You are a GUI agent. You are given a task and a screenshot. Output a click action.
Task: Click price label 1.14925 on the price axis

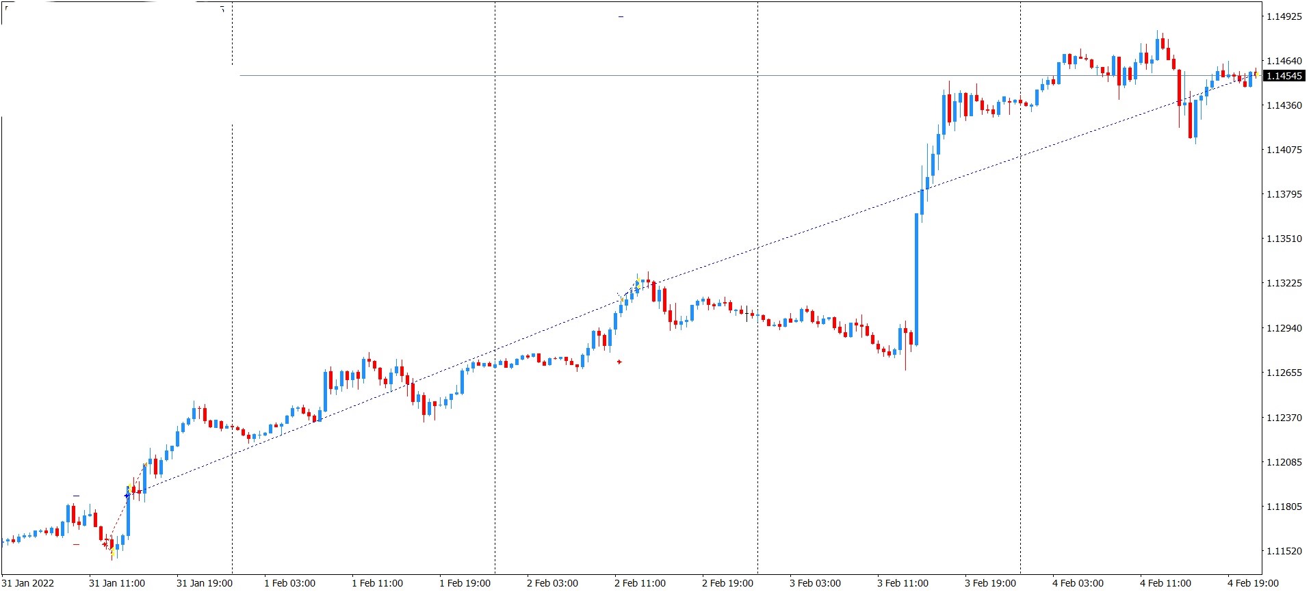coord(1284,16)
